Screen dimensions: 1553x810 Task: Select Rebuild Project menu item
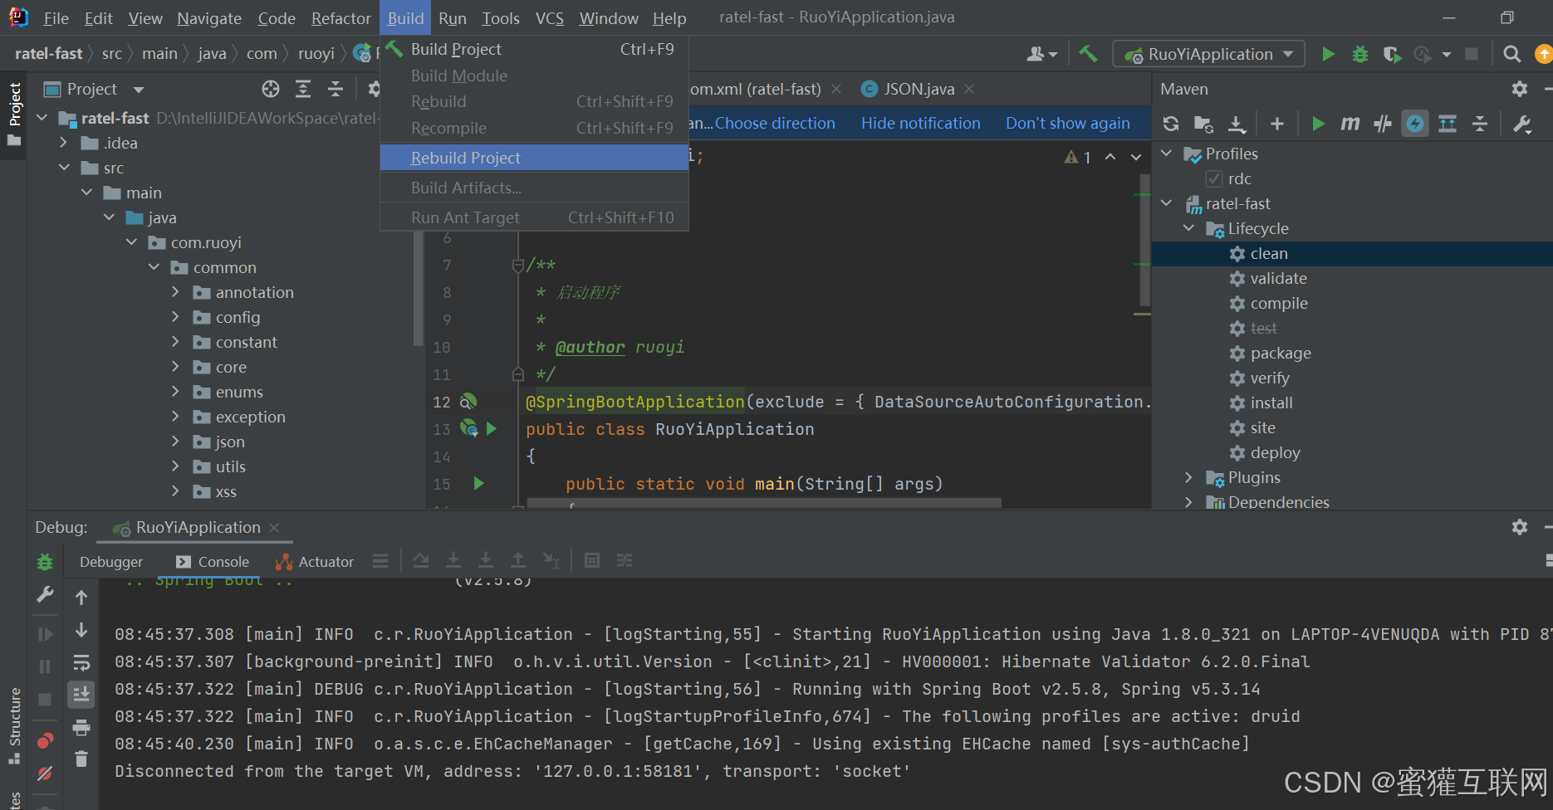[534, 158]
